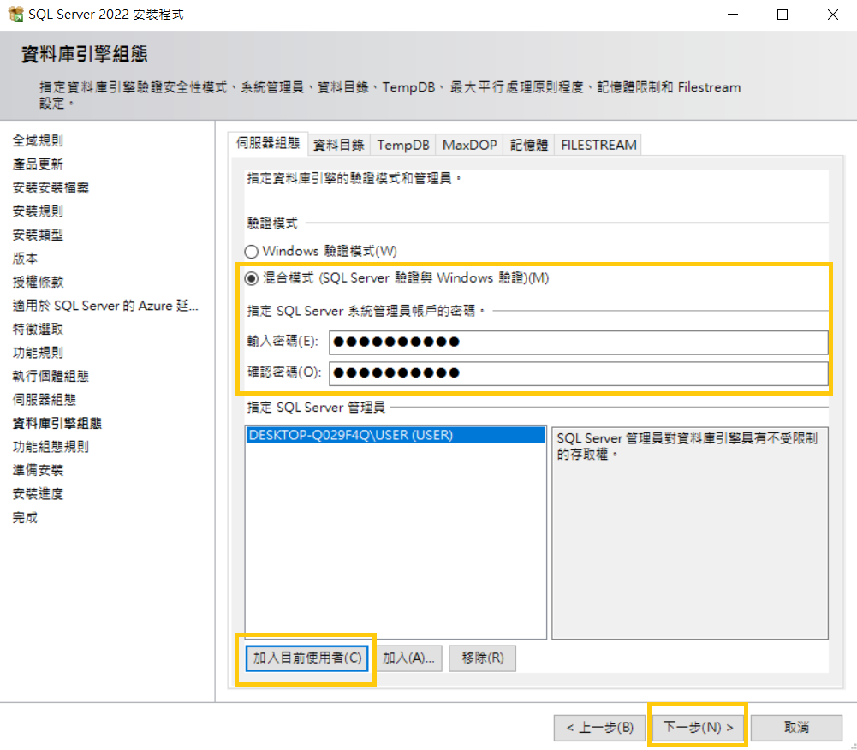Click the administrator description text box

(690, 533)
